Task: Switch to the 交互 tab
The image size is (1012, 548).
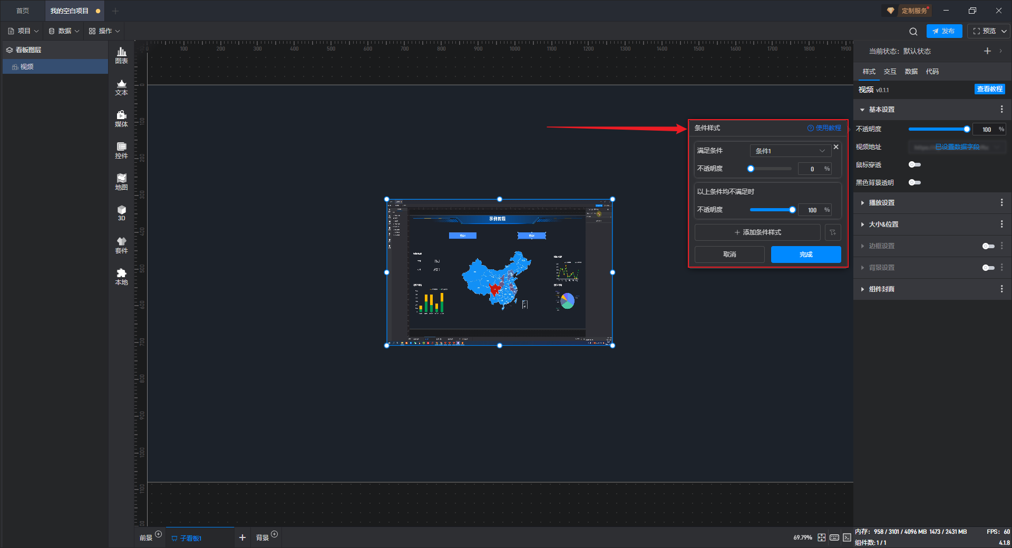Action: (890, 72)
